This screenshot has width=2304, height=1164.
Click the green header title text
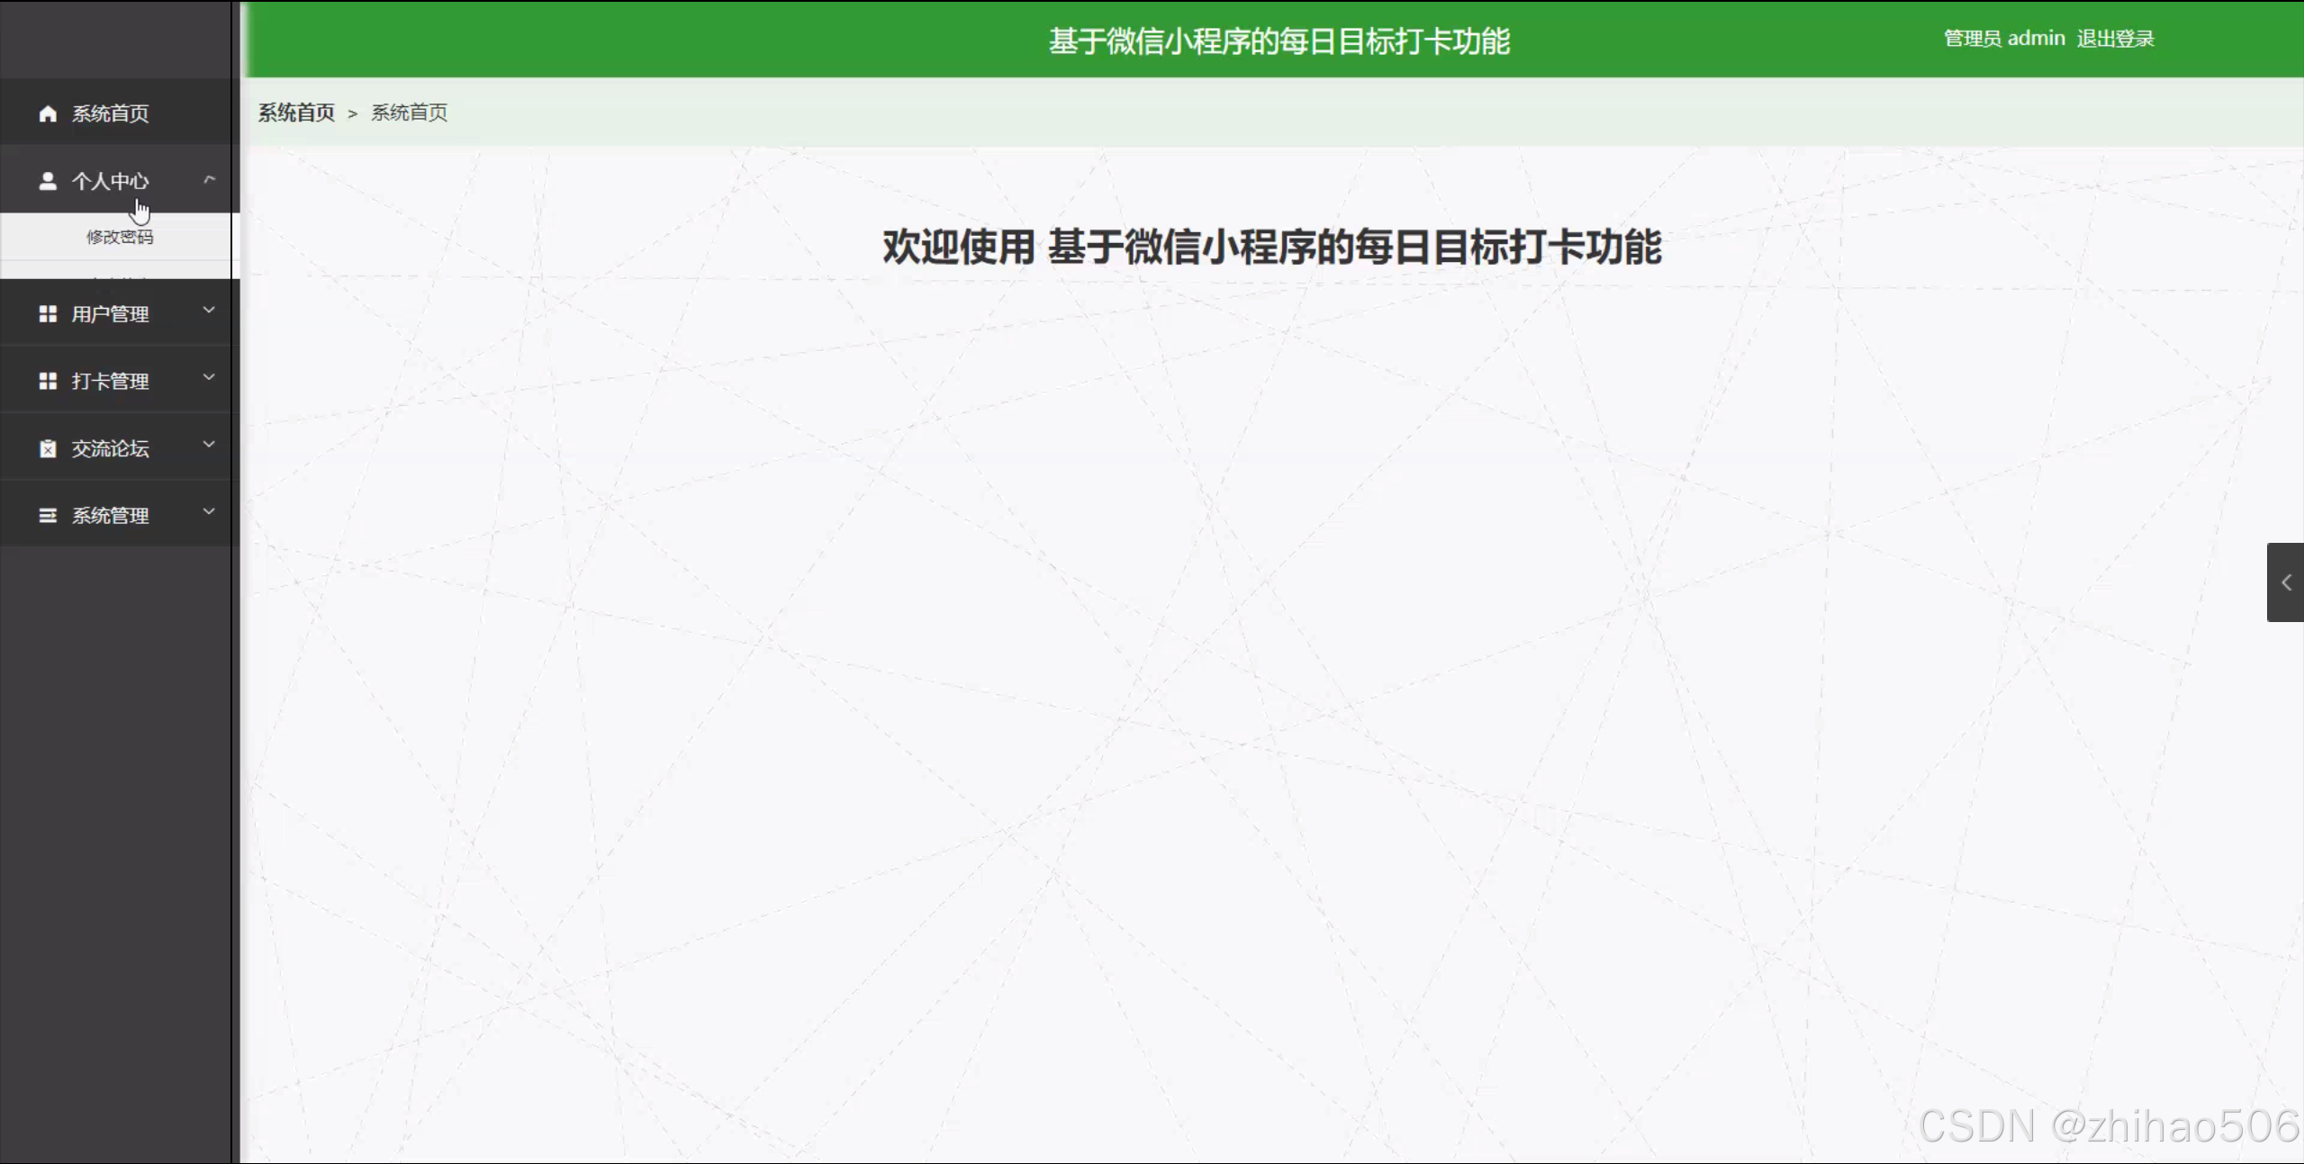[x=1278, y=41]
